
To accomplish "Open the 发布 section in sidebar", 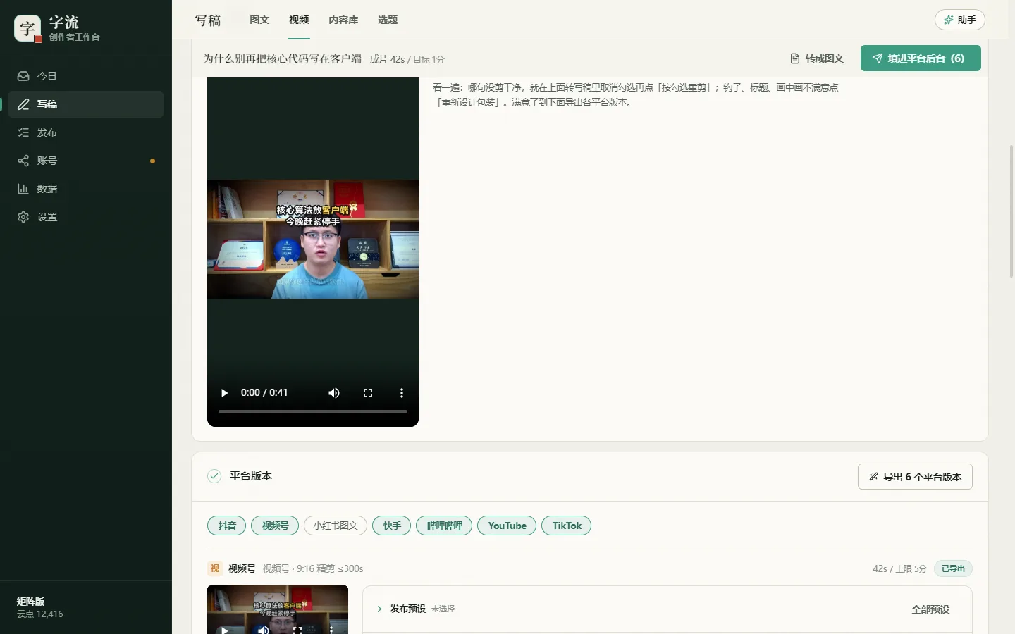I will [86, 132].
